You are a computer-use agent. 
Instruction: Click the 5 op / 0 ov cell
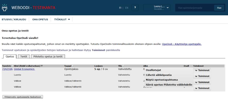[101, 69]
